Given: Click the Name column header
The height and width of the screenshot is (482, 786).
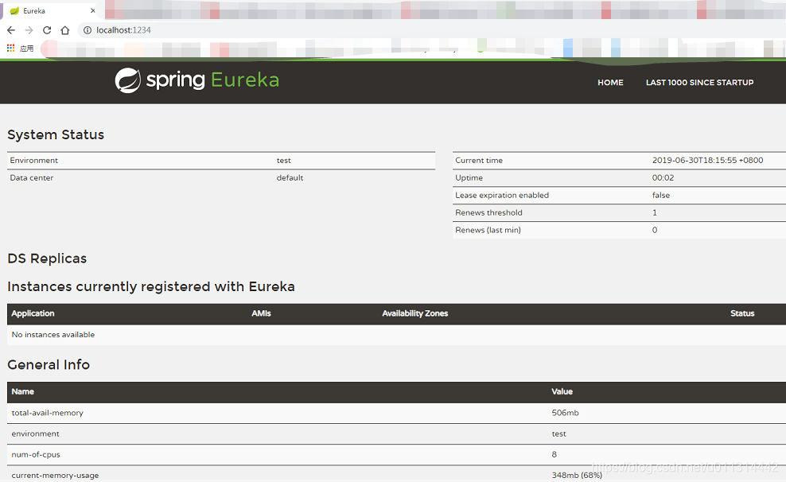Looking at the screenshot, I should coord(22,392).
